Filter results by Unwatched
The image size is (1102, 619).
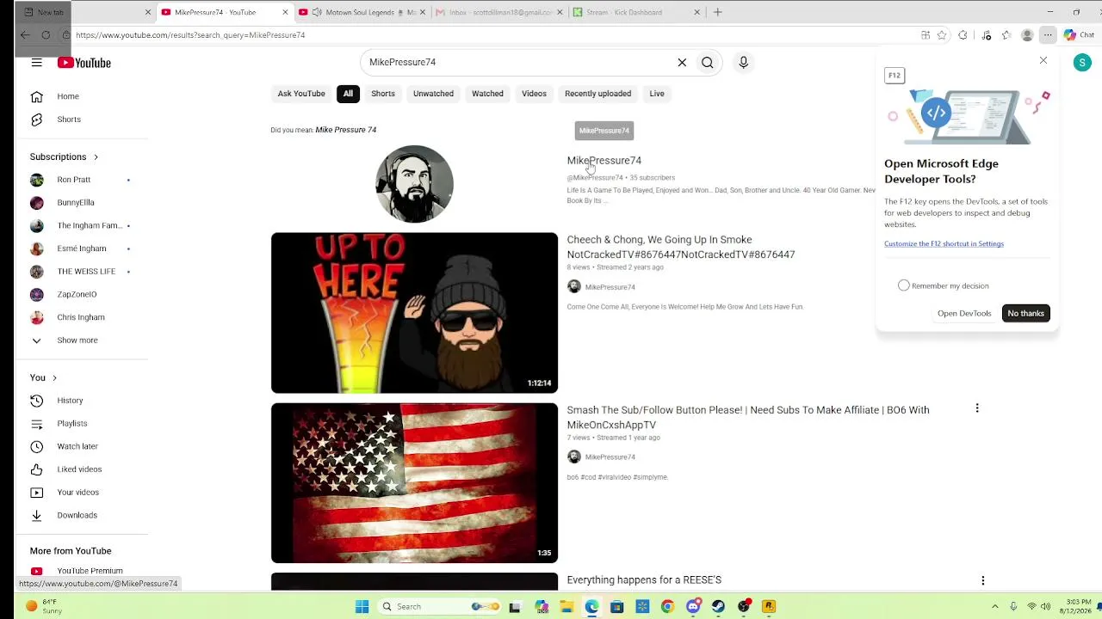point(433,94)
